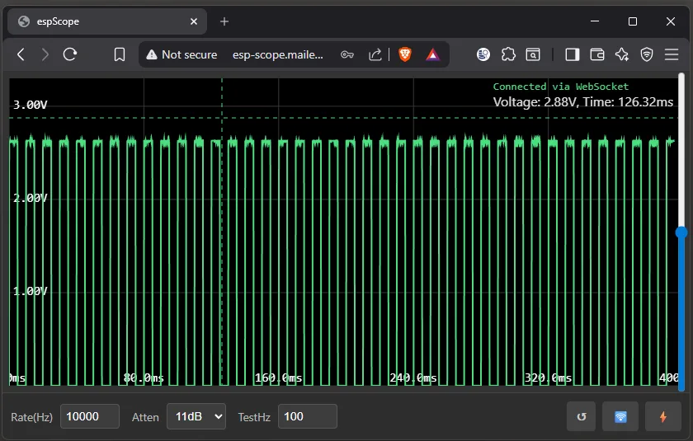Open Brave Shields lion icon

[x=405, y=54]
